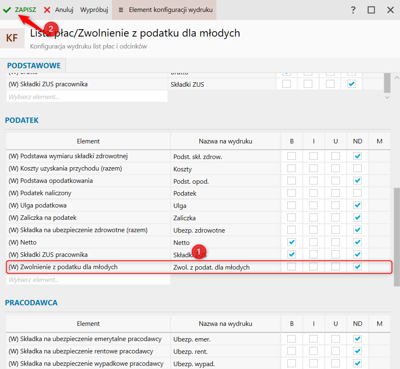
Task: Click the Anuluj cancel button
Action: coord(58,10)
